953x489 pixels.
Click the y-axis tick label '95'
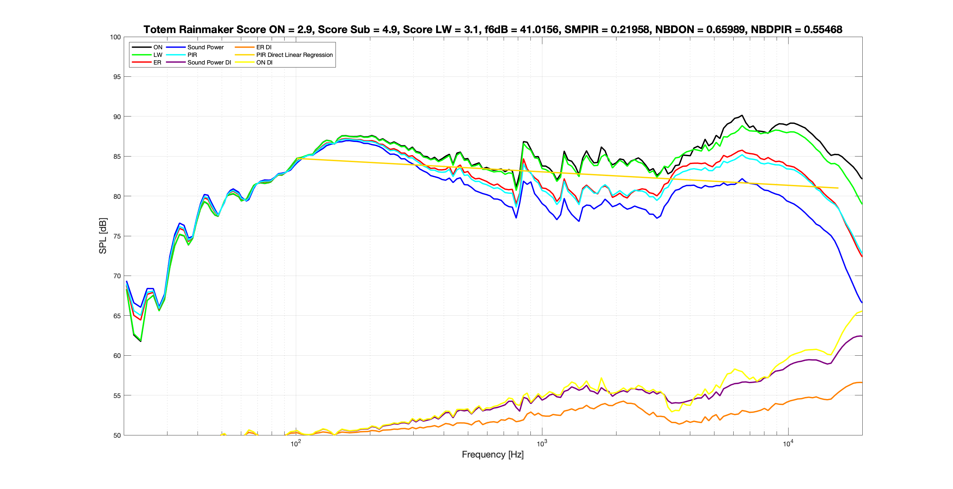point(117,77)
